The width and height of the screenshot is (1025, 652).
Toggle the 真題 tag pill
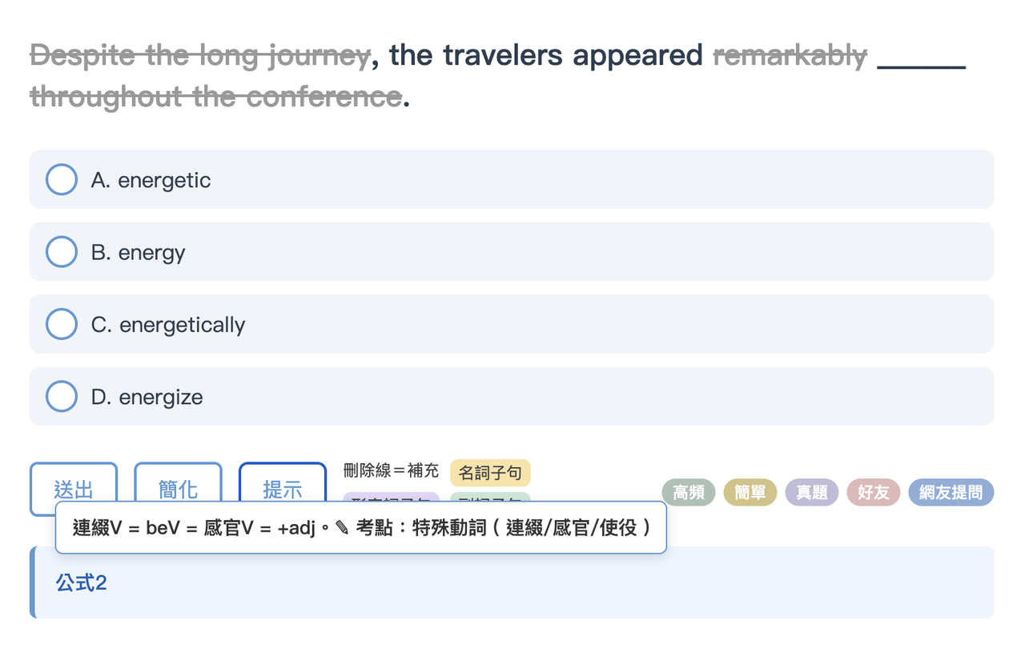[x=812, y=492]
